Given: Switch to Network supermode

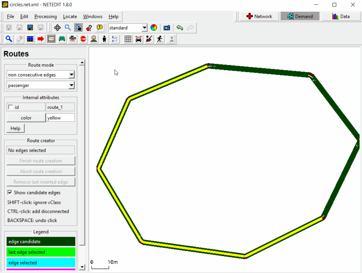Looking at the screenshot, I should point(259,16).
